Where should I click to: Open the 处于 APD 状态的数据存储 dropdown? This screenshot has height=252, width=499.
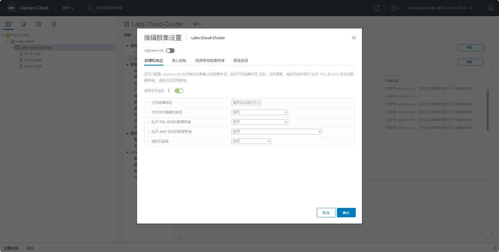(277, 131)
